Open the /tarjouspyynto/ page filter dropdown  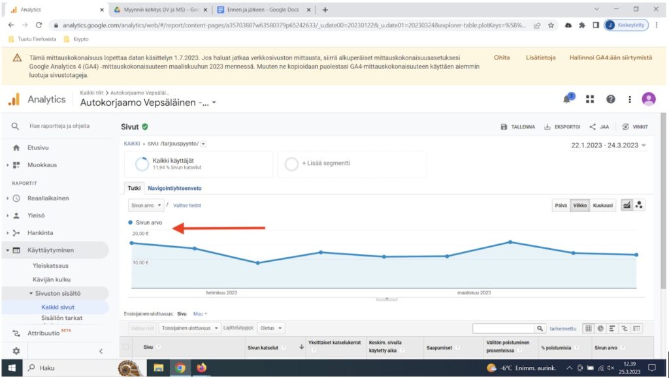pos(204,144)
